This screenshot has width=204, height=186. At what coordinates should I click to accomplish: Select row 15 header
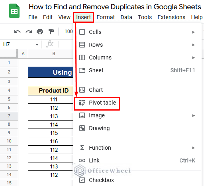(x=9, y=183)
